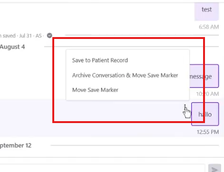
Task: Open the three-dot menu beside hallo message
Action: [x=185, y=106]
